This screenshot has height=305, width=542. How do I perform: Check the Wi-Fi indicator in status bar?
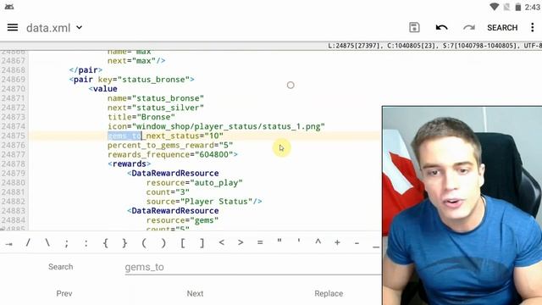[x=495, y=7]
